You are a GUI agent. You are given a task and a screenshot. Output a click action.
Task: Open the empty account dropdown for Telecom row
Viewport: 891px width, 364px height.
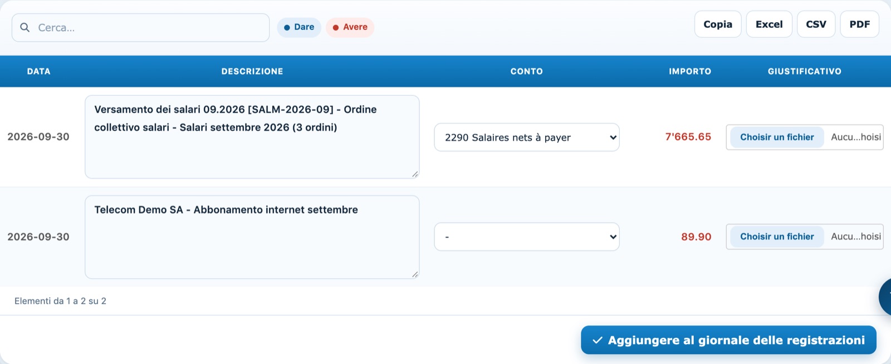pyautogui.click(x=527, y=237)
